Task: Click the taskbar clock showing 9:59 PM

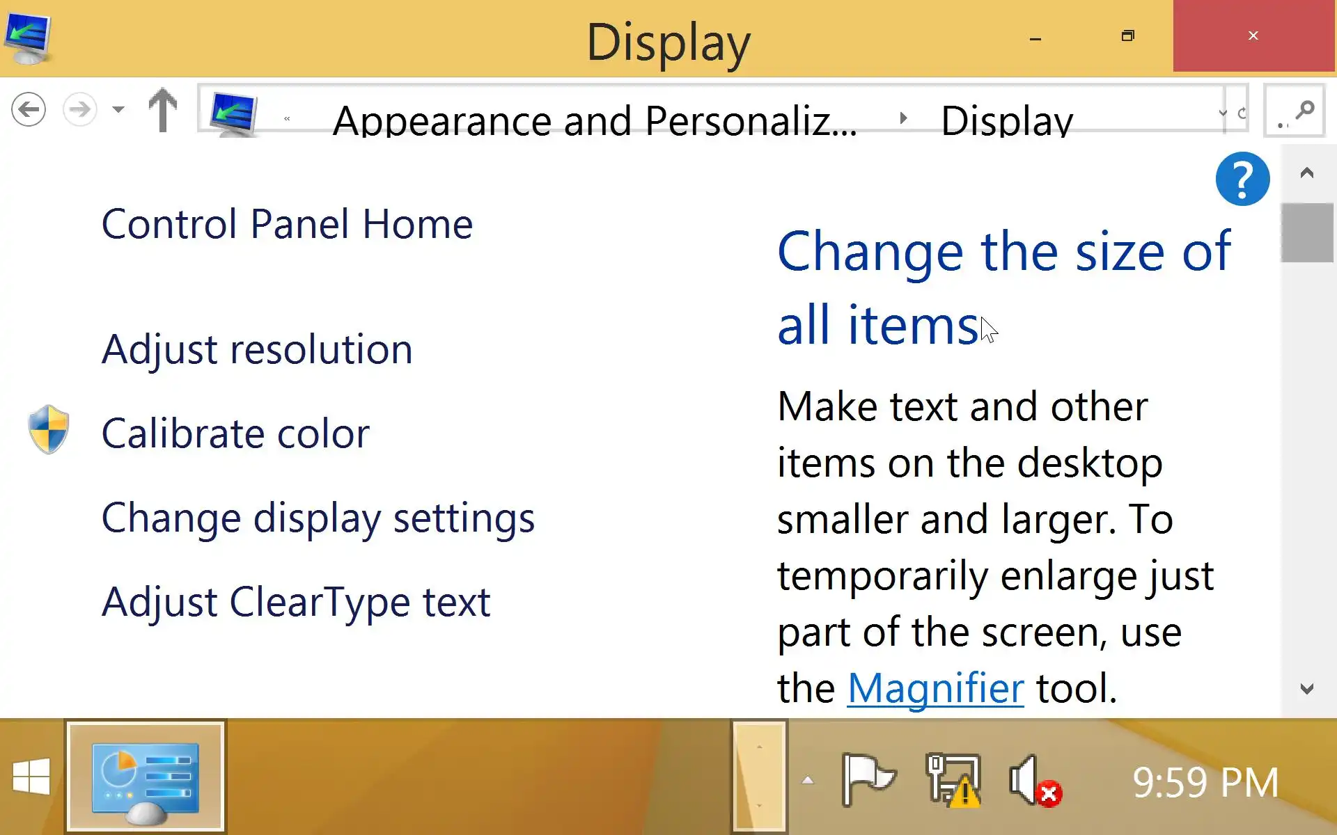Action: (1205, 781)
